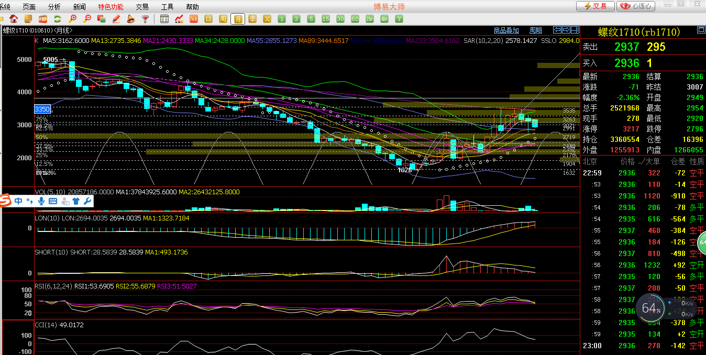Viewport: 706px width, 355px height.
Task: Click the overlapping windows toolbar icon
Action: (x=102, y=19)
